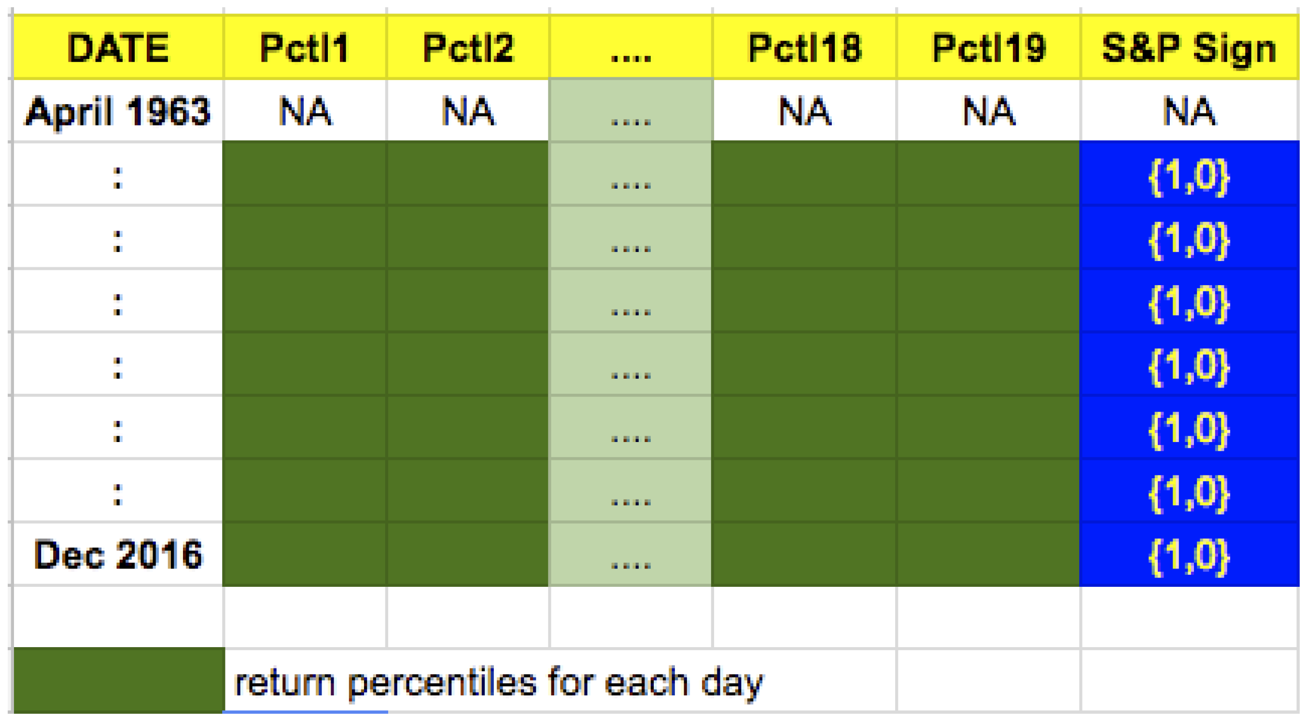
Task: Select the NA cell under S&P Sign
Action: pos(1190,111)
